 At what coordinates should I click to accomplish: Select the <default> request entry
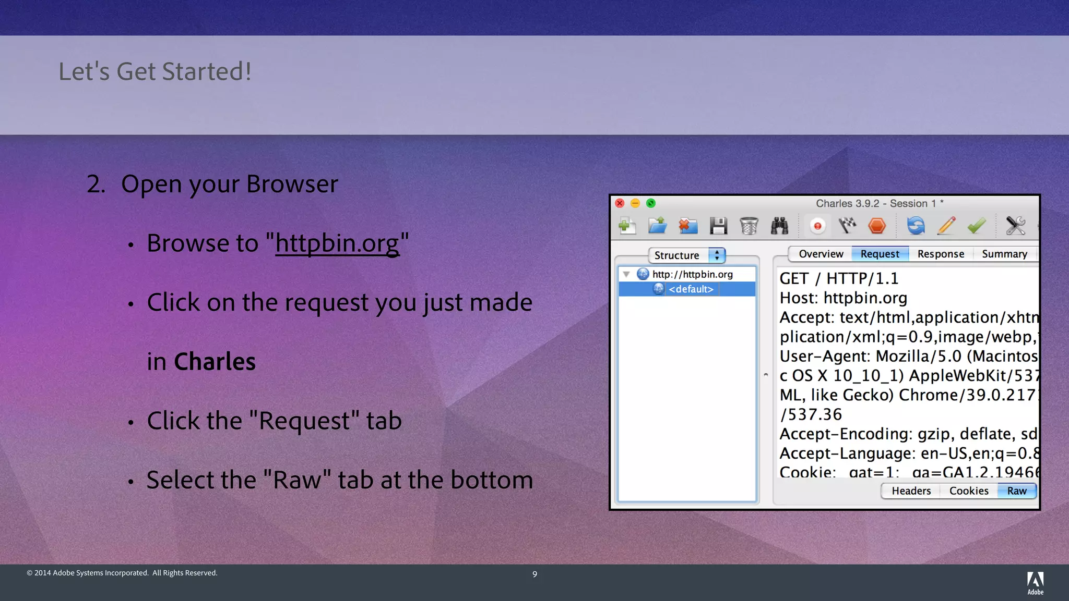coord(686,289)
